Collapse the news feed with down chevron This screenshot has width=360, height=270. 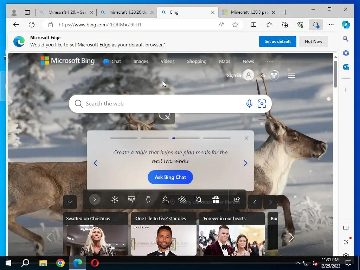pos(70,202)
